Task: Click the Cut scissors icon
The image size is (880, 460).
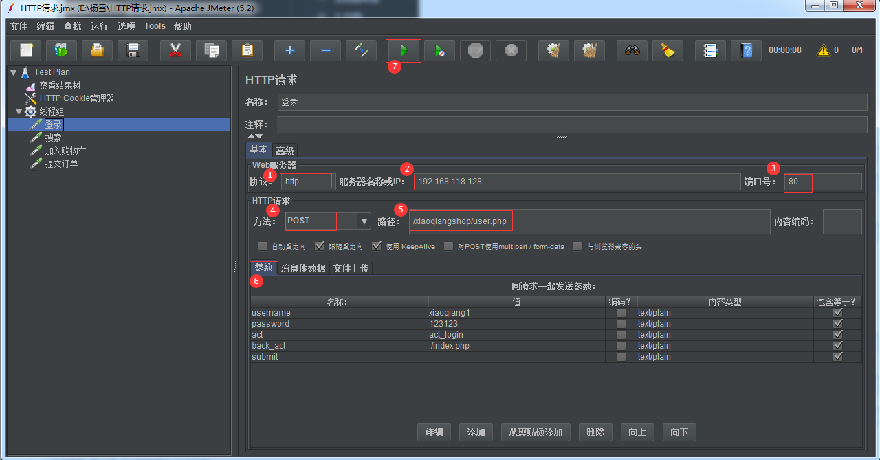Action: pyautogui.click(x=175, y=50)
